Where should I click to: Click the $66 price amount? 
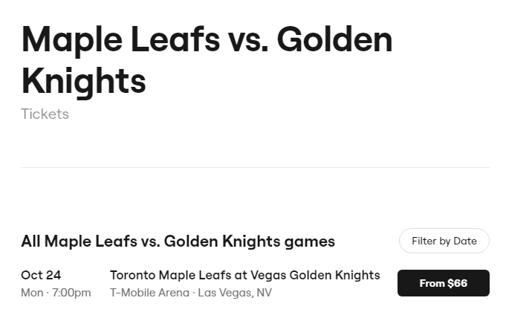click(x=457, y=283)
